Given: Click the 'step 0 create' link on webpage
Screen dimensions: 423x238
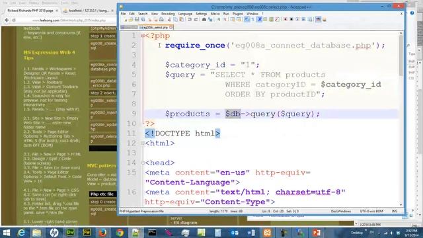Looking at the screenshot, I should point(103,202).
